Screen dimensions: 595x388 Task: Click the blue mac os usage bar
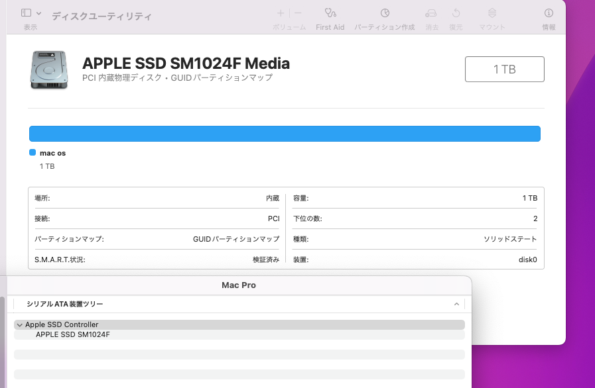[285, 134]
